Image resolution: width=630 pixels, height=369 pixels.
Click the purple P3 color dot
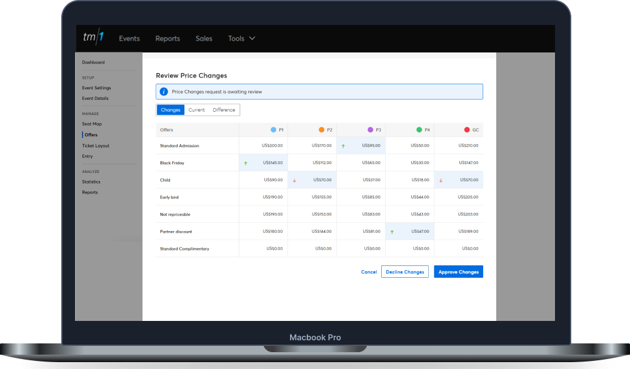click(371, 130)
